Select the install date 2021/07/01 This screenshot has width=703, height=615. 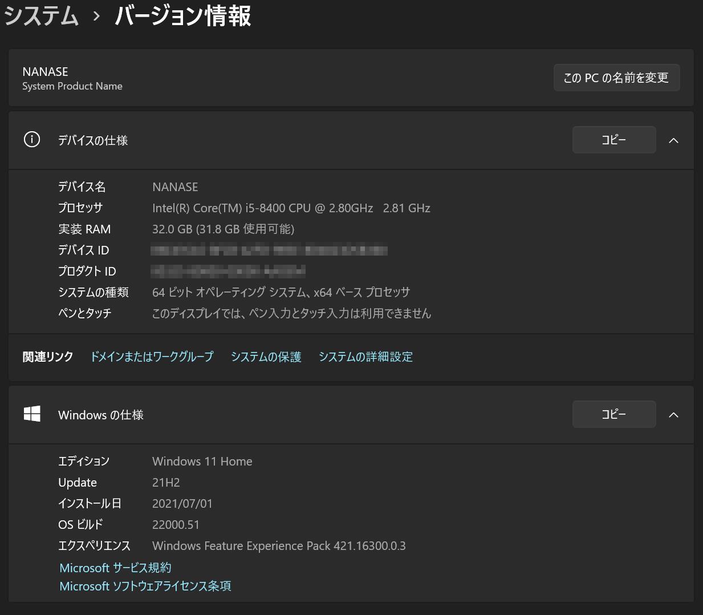pyautogui.click(x=182, y=504)
